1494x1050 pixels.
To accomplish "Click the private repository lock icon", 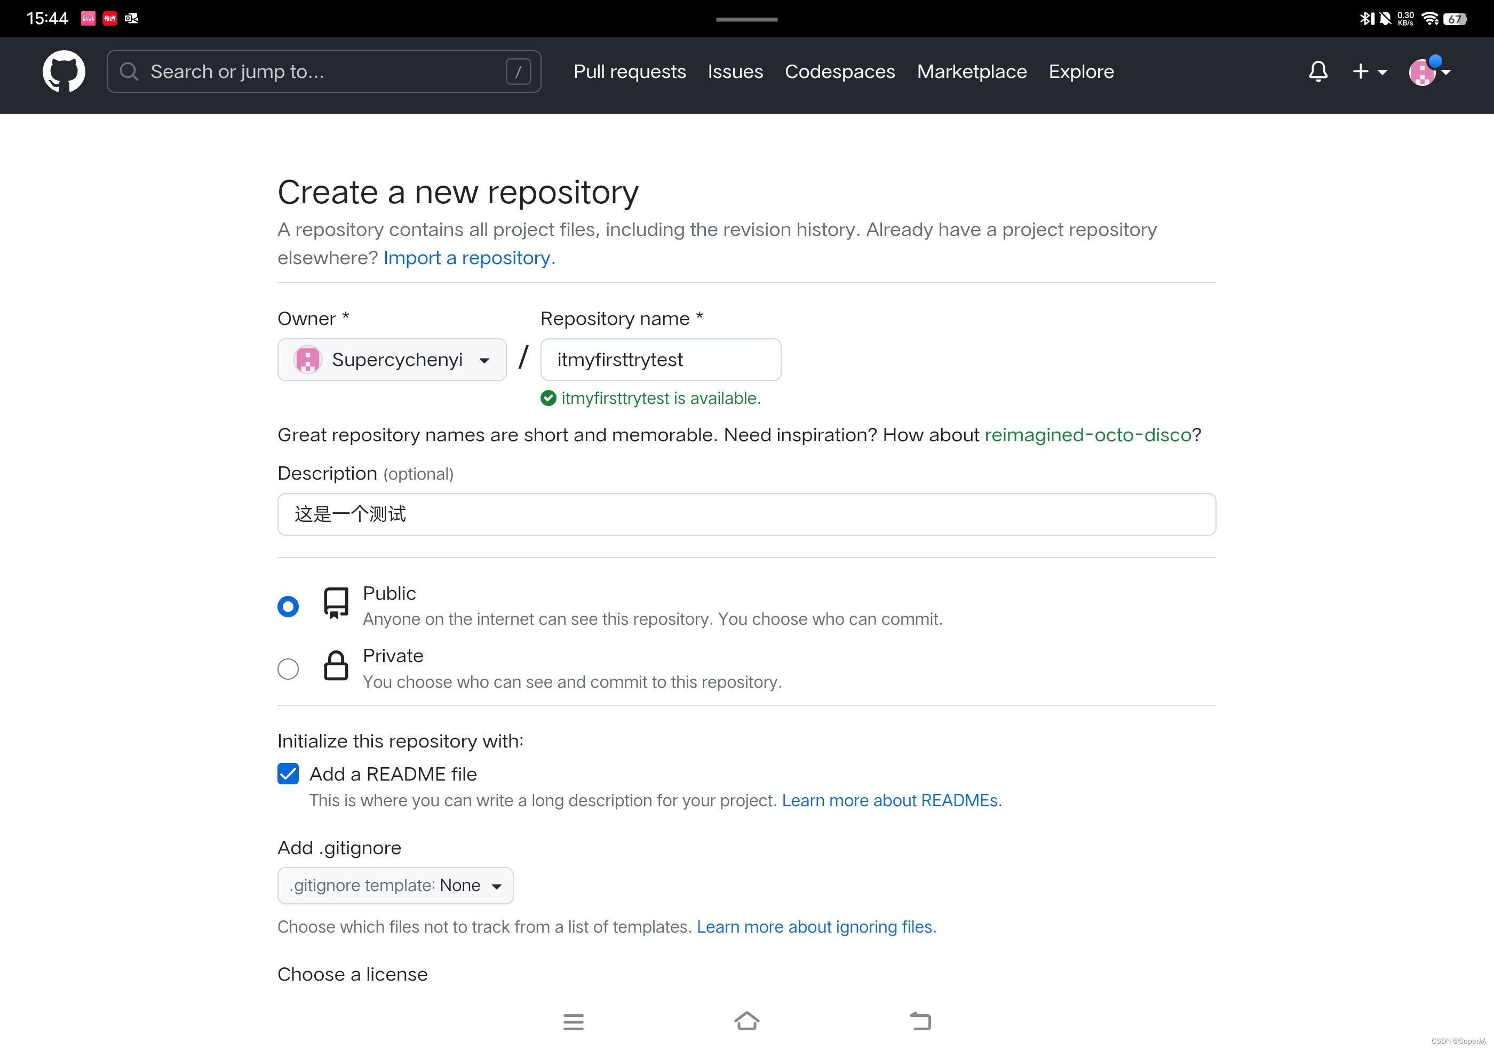I will pos(336,666).
